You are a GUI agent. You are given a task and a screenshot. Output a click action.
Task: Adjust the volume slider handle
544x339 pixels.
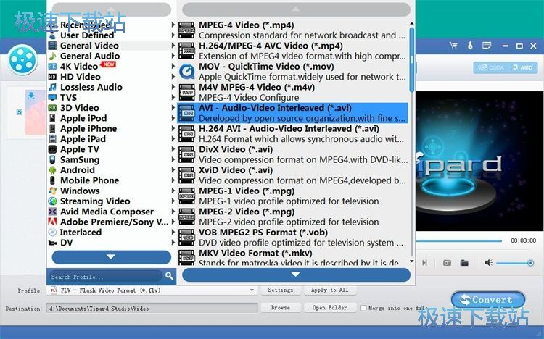(x=530, y=263)
